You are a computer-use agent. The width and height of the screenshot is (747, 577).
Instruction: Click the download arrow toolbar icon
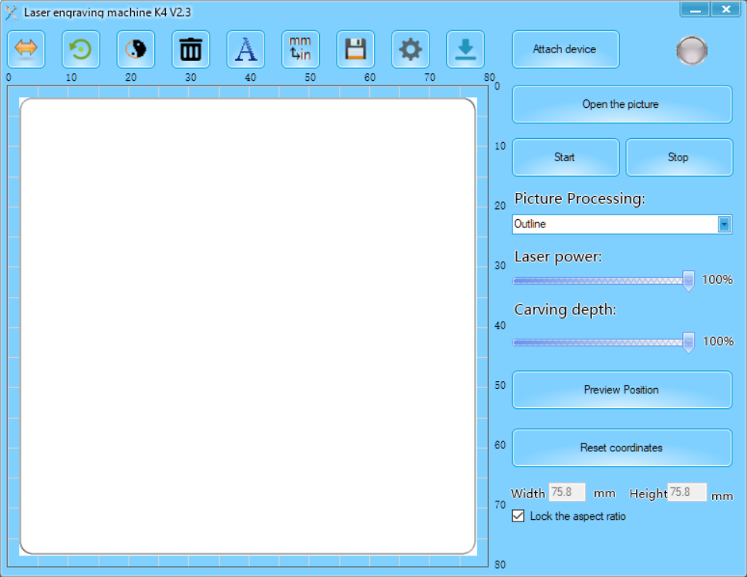coord(465,49)
